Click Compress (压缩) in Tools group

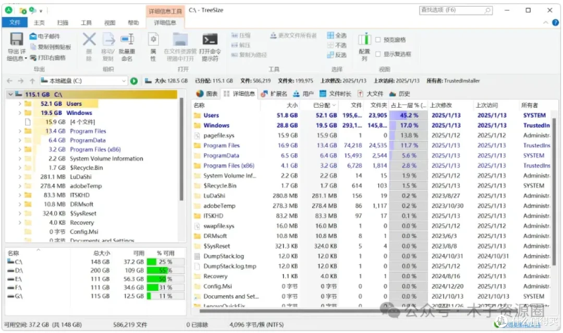click(241, 35)
